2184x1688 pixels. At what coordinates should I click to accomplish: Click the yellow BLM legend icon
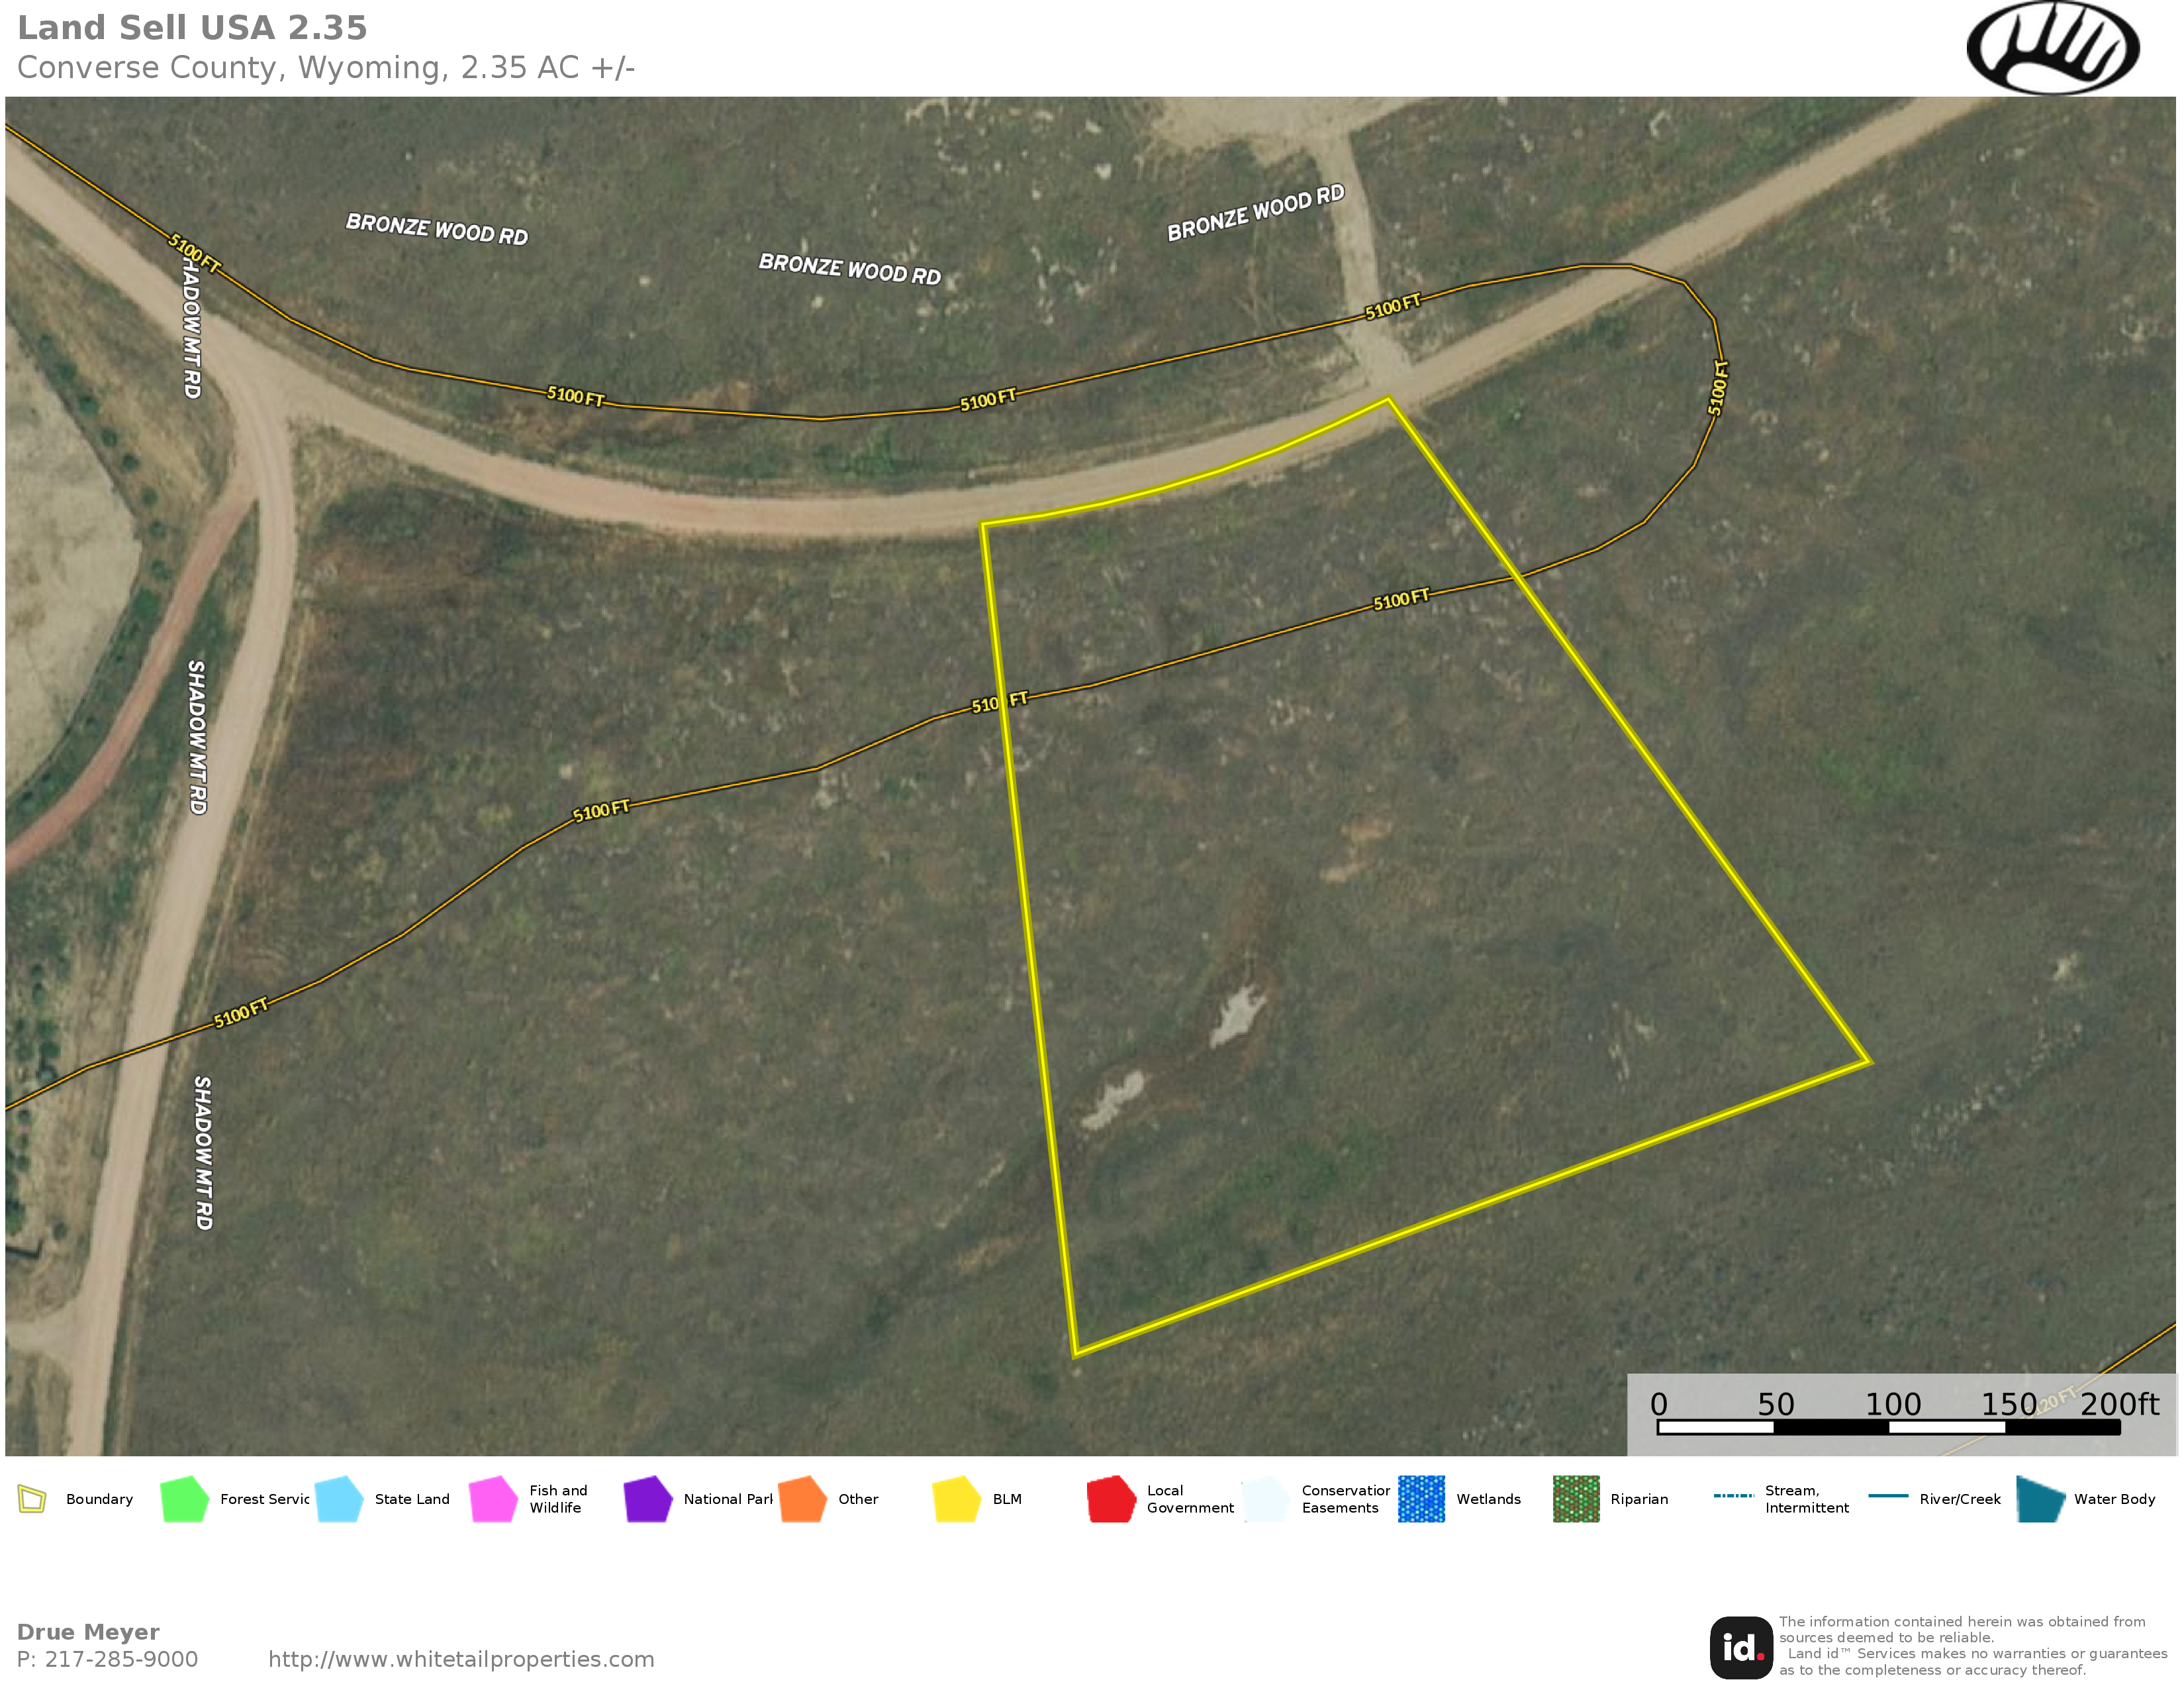(x=957, y=1499)
